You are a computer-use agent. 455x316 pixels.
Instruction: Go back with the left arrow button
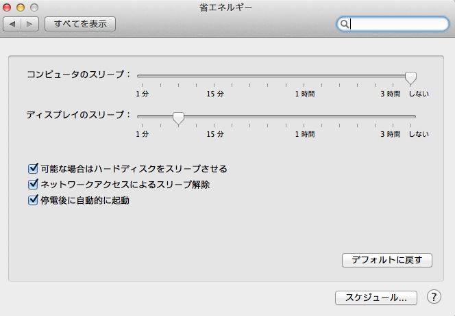point(12,24)
